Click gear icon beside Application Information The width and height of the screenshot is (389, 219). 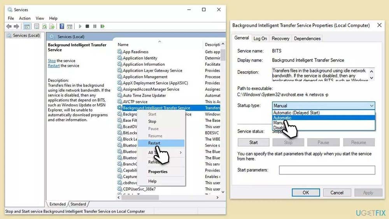[x=119, y=64]
